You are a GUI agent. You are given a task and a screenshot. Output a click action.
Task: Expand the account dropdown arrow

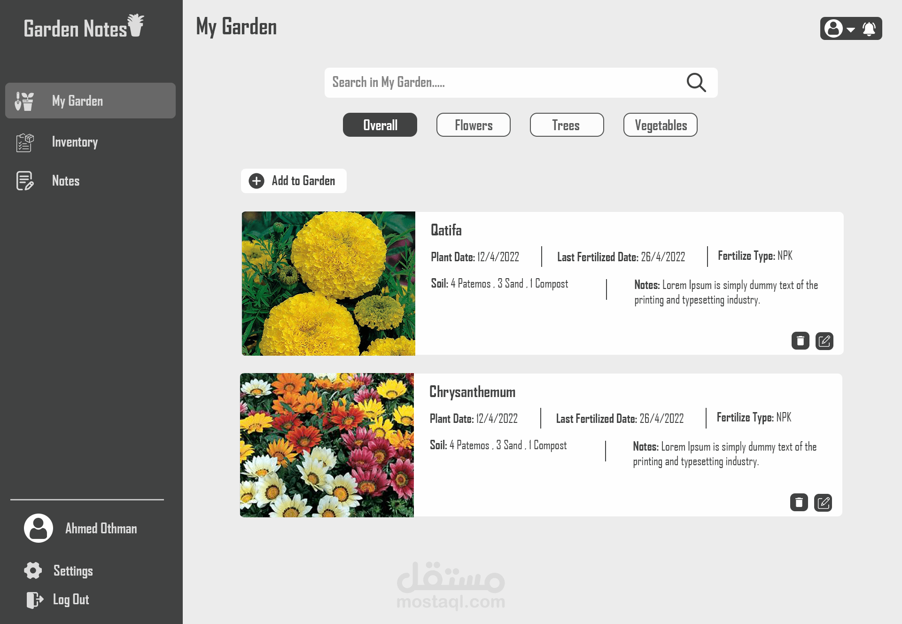tap(851, 29)
